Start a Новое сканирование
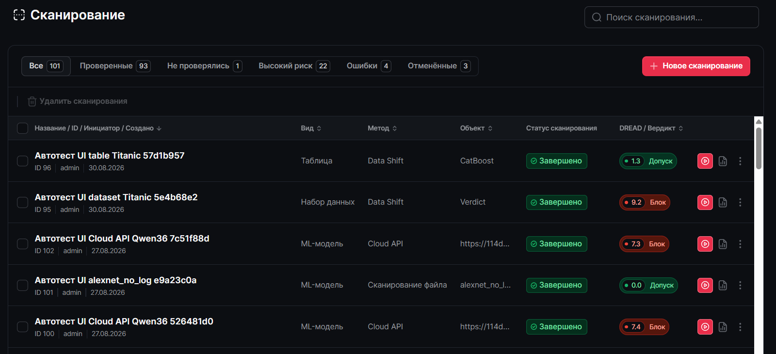 (x=696, y=66)
